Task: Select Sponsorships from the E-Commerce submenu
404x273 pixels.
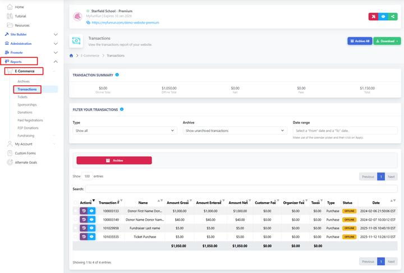Action: click(x=27, y=104)
